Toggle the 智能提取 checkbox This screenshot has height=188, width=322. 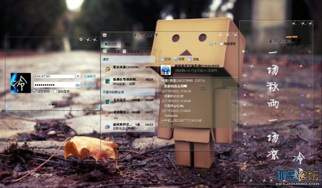[x=221, y=44]
